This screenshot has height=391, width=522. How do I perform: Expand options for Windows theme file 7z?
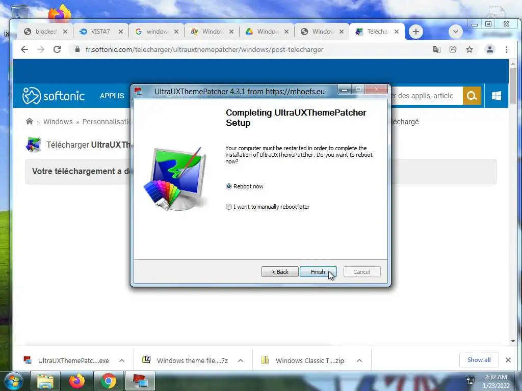click(241, 361)
